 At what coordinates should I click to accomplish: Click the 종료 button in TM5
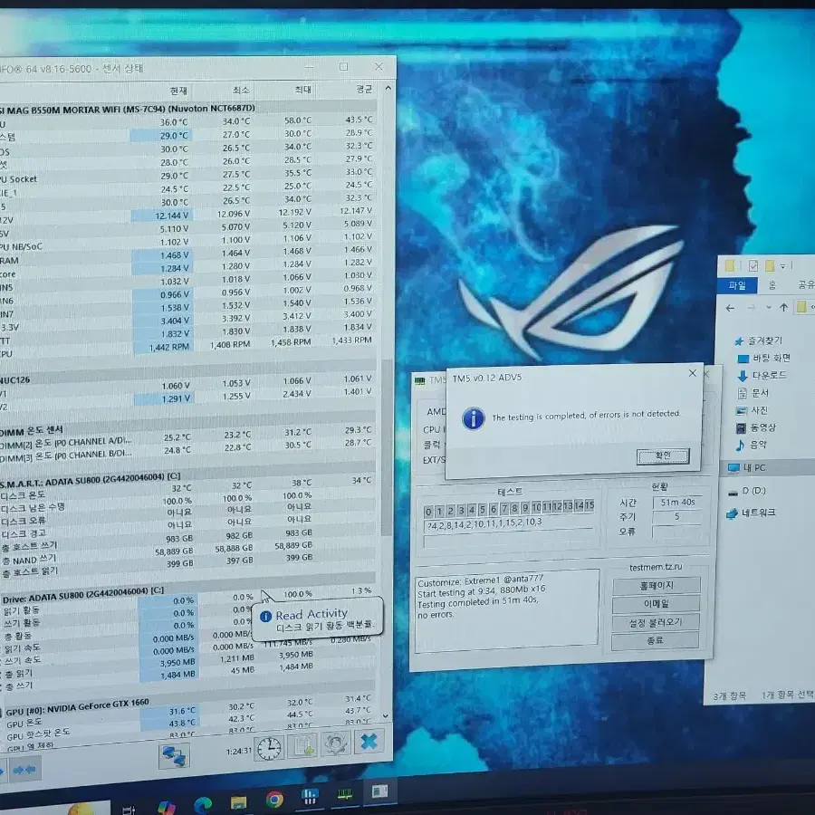[x=655, y=641]
